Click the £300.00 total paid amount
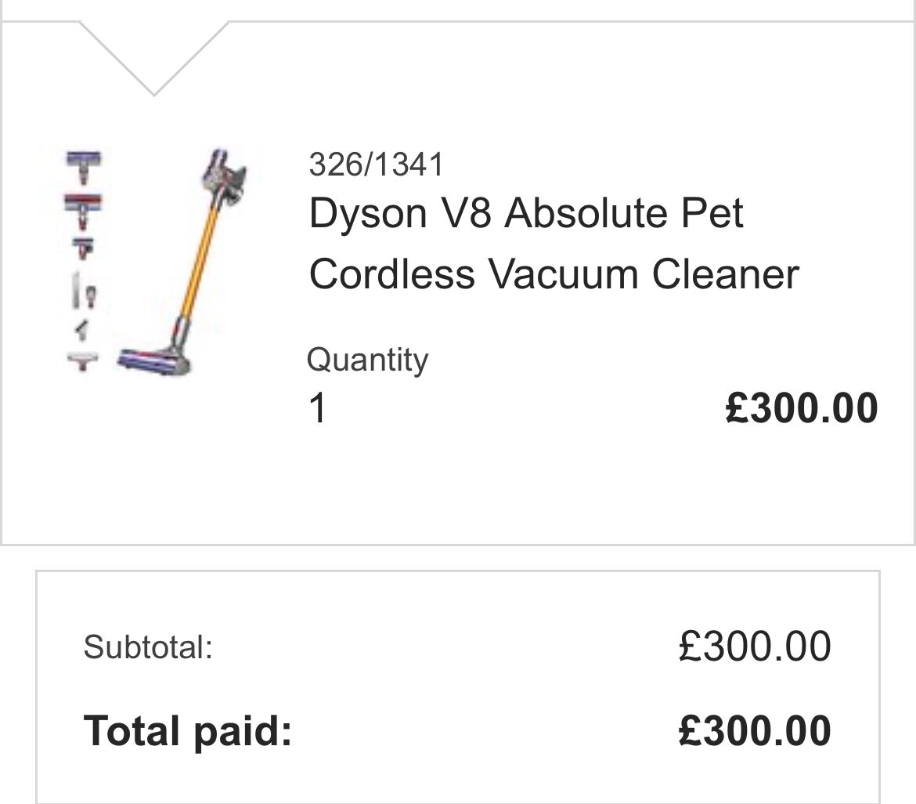 click(x=754, y=730)
